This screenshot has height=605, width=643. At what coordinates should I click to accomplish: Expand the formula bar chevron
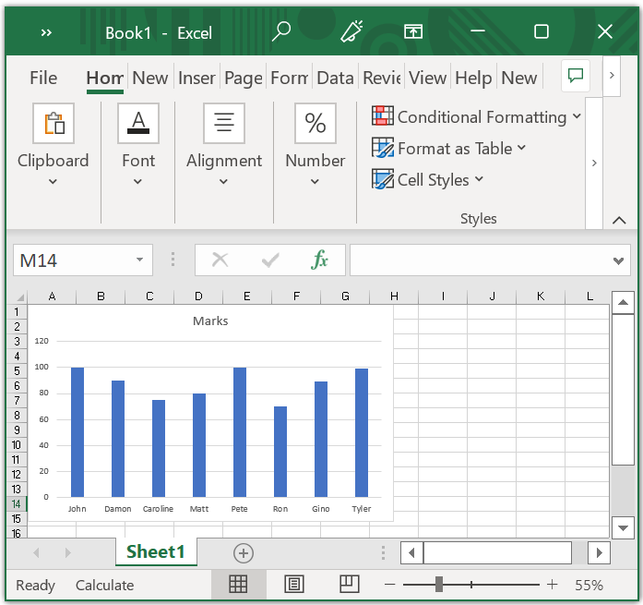pyautogui.click(x=618, y=260)
